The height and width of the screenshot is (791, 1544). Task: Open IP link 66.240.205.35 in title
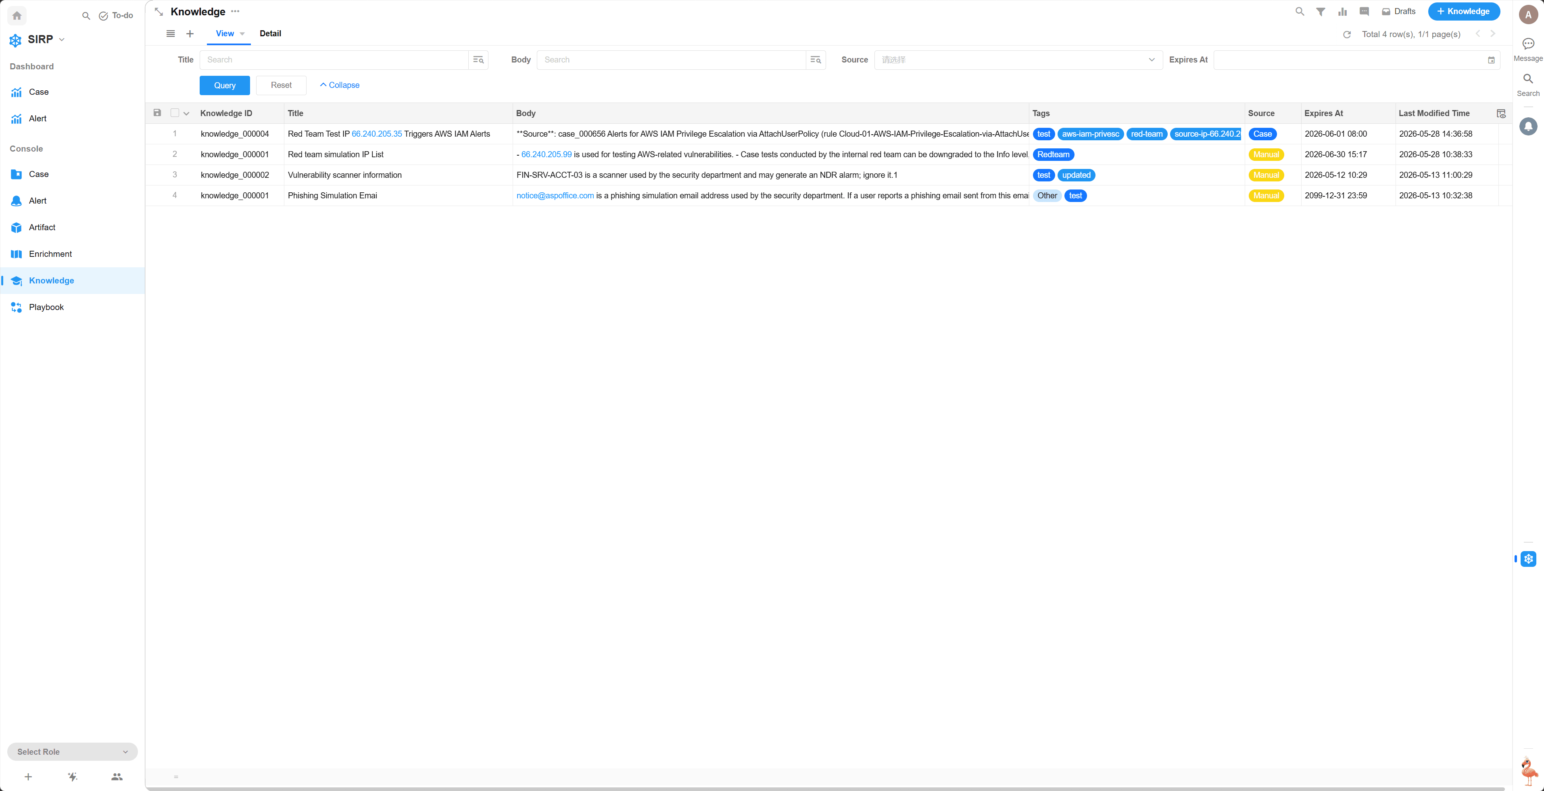click(x=377, y=134)
